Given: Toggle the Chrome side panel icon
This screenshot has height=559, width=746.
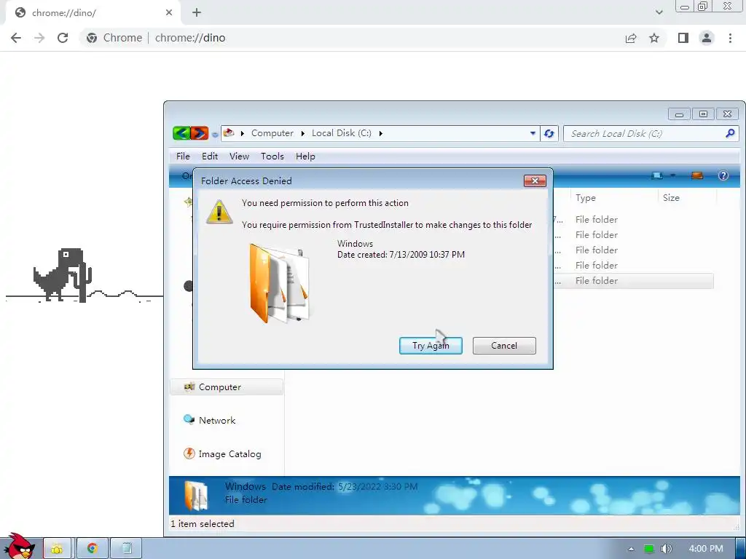Looking at the screenshot, I should point(683,38).
